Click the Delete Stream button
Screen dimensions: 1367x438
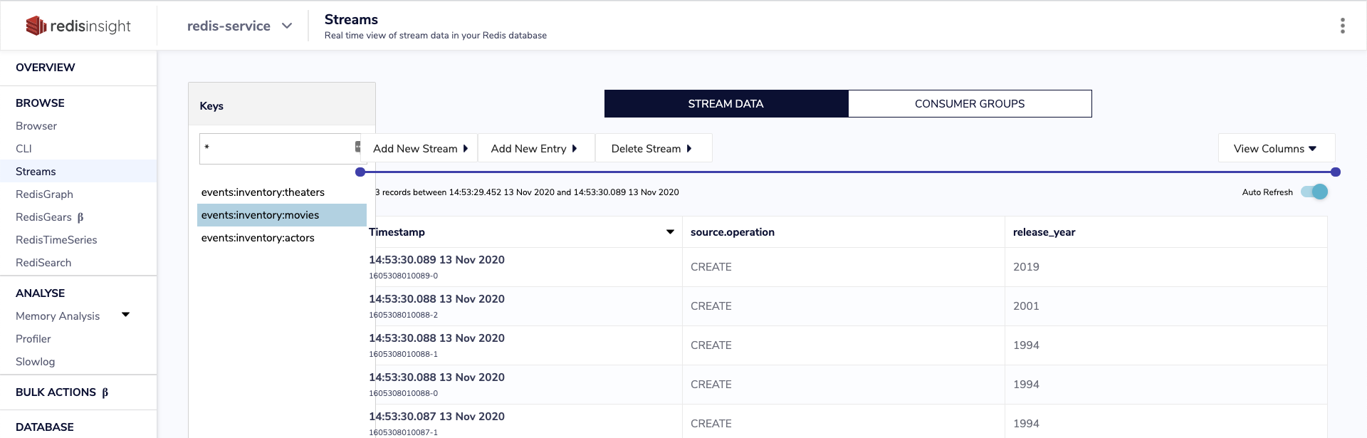(651, 148)
